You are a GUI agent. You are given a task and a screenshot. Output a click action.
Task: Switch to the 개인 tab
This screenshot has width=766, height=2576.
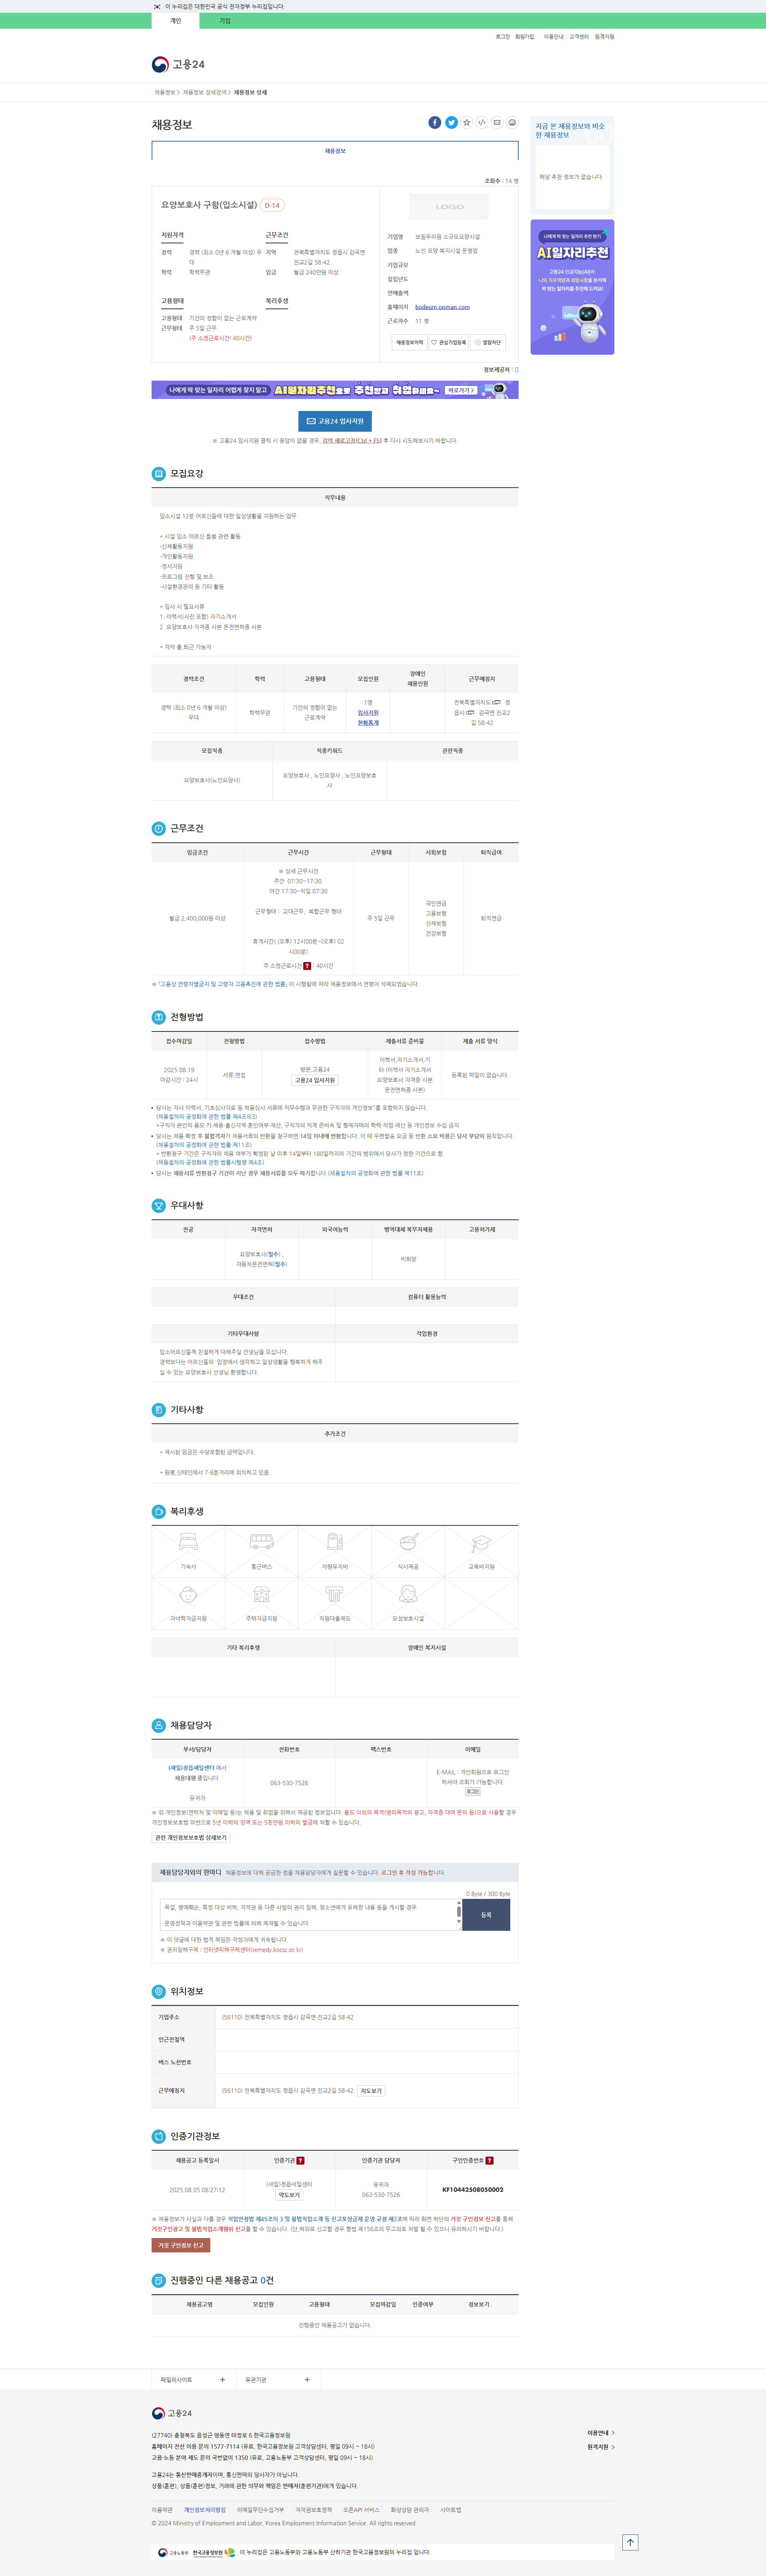point(176,21)
